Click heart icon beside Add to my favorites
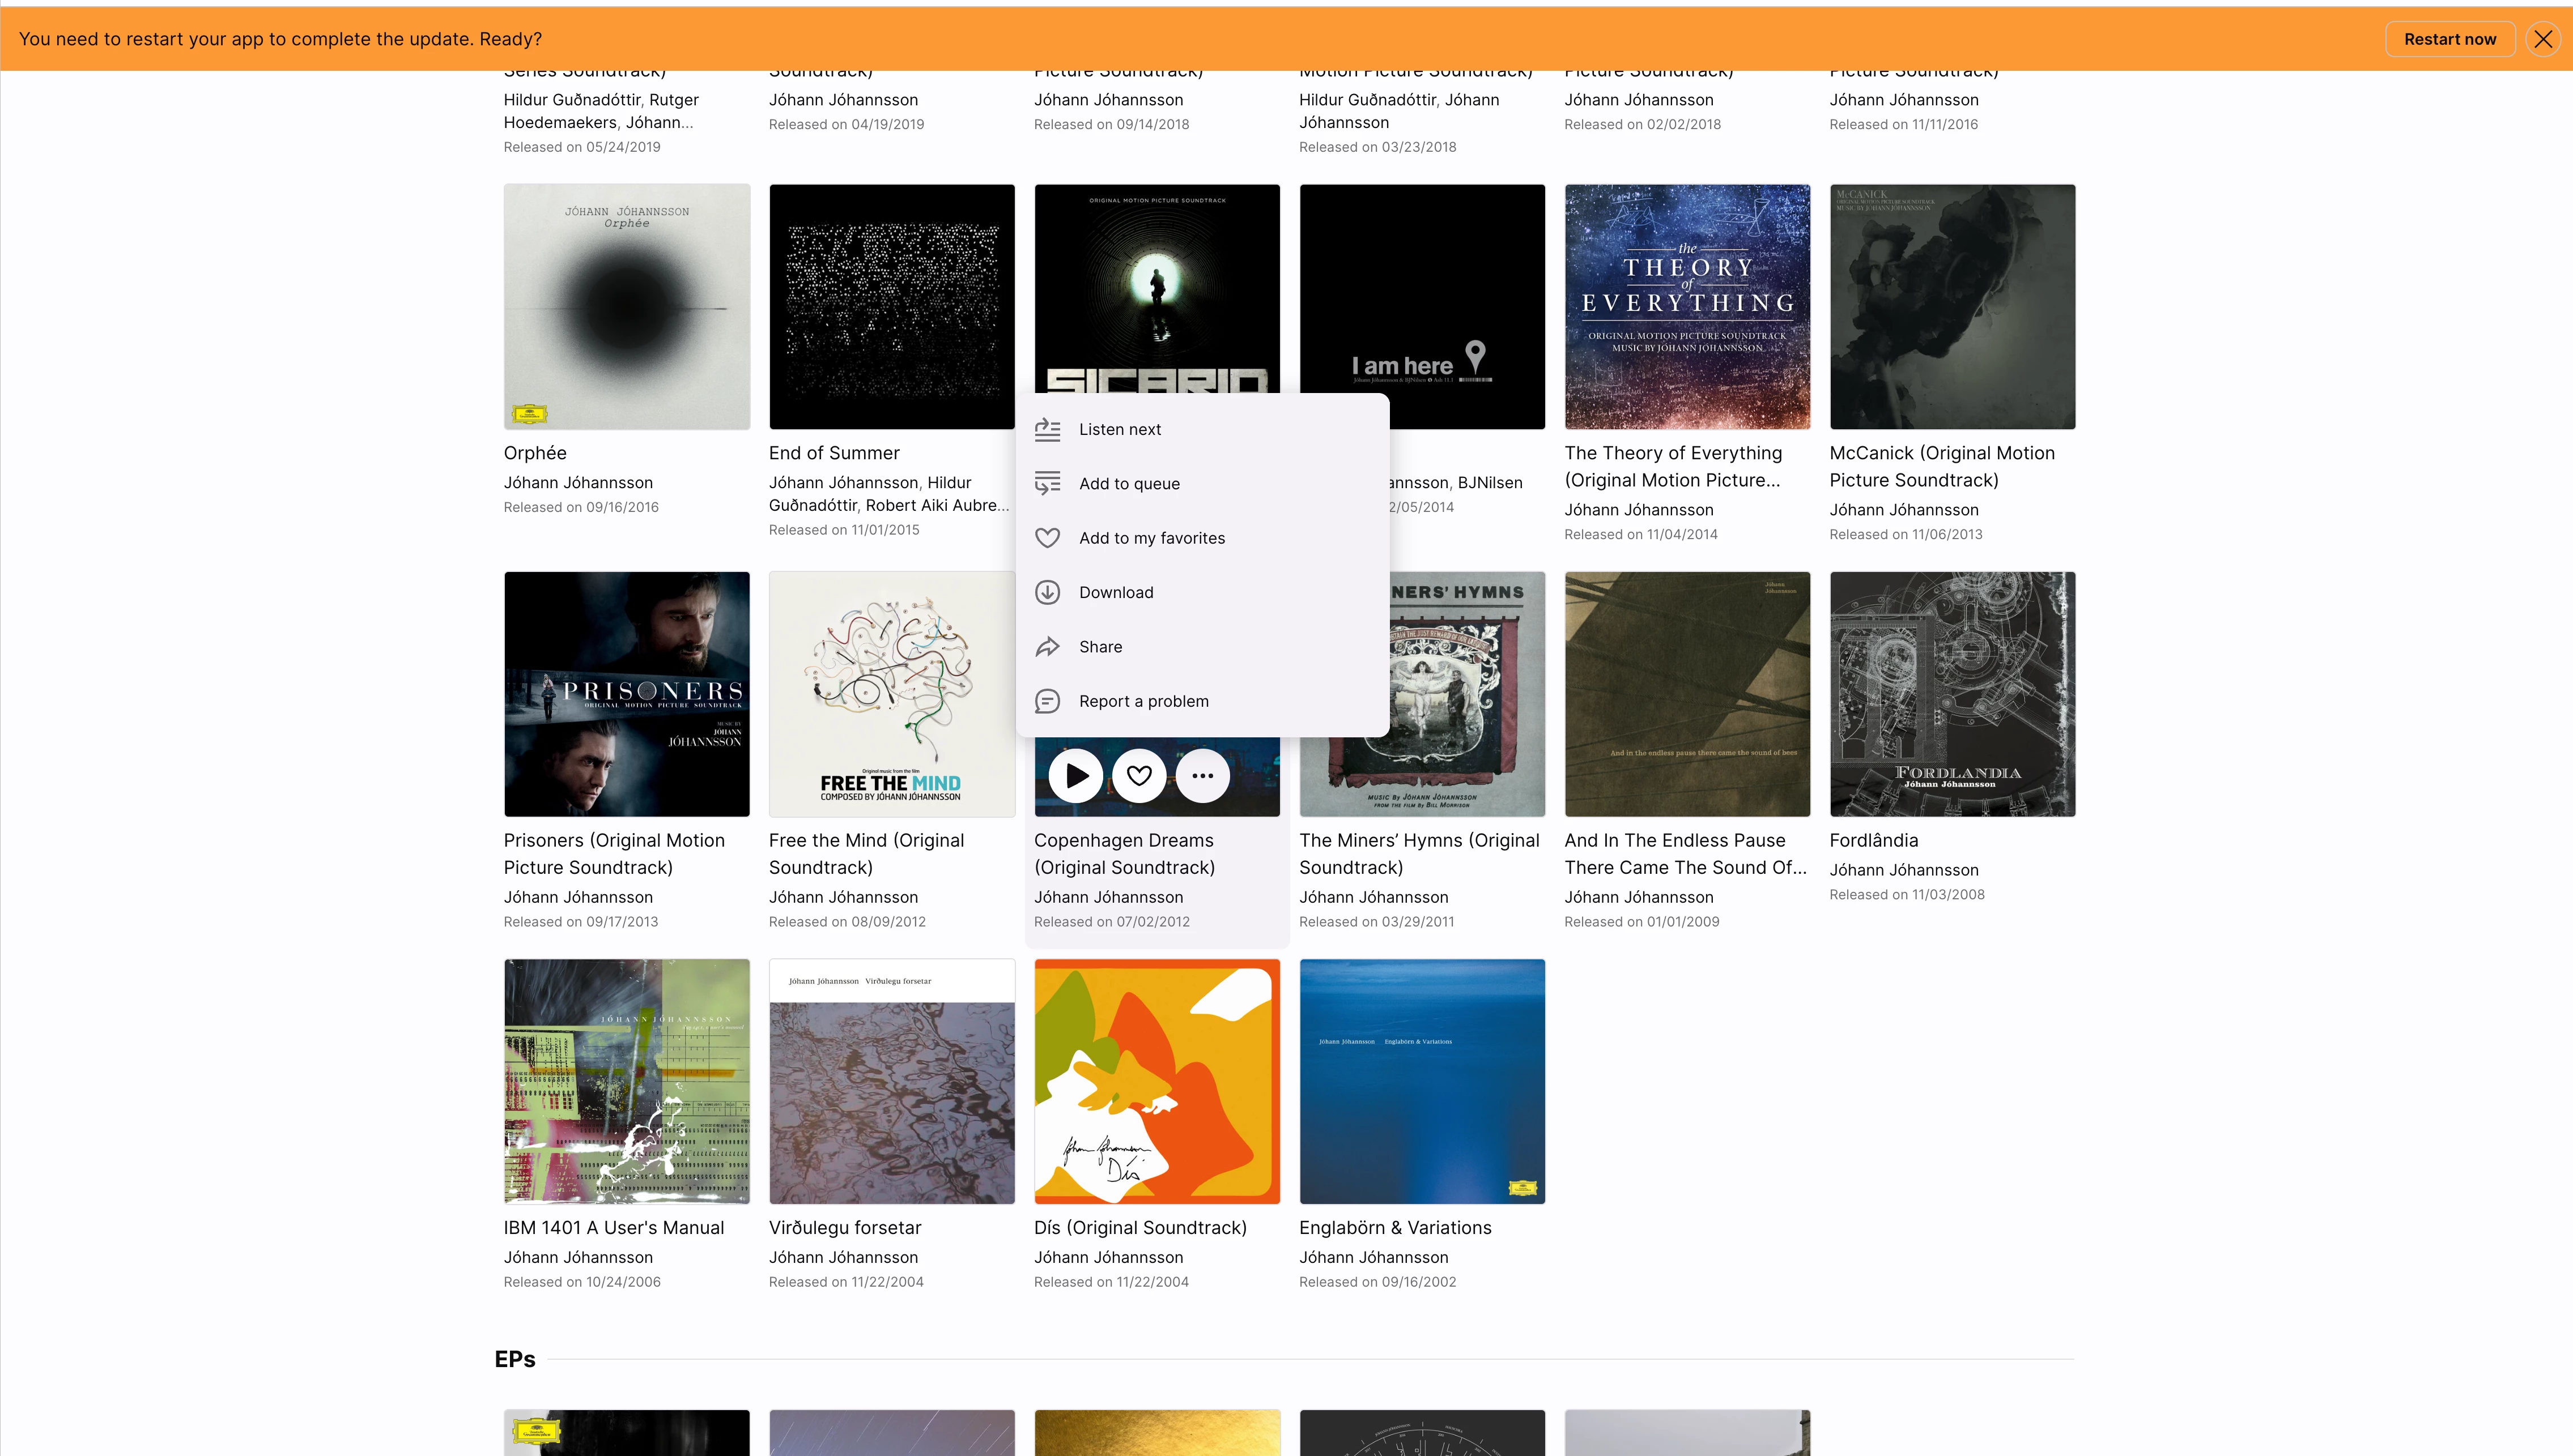The height and width of the screenshot is (1456, 2573). coord(1048,538)
